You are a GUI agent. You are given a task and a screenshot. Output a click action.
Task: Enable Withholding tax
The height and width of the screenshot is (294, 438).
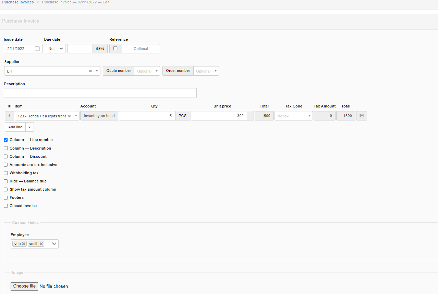coord(5,173)
